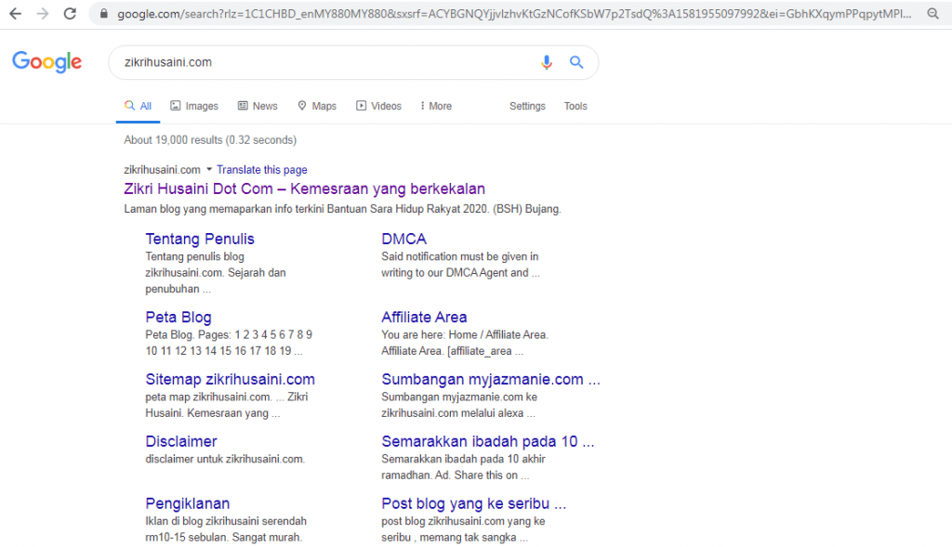
Task: Switch to the News tab
Action: 258,106
